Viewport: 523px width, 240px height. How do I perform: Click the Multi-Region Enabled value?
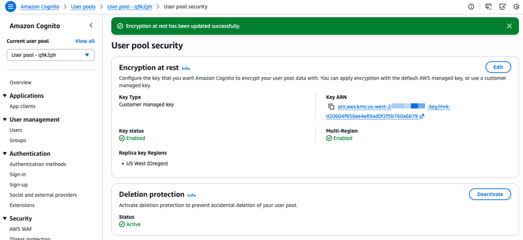click(339, 138)
